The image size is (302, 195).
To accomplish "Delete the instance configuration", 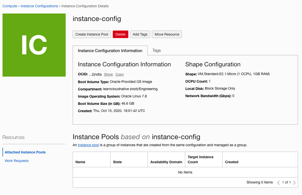I will coord(120,34).
